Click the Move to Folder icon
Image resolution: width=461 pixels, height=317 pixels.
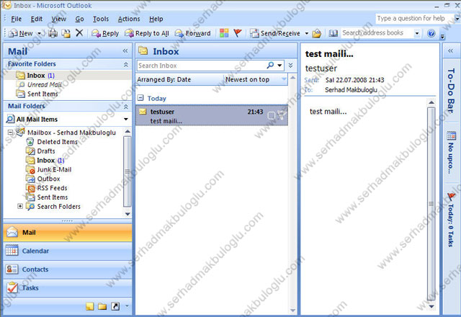66,33
